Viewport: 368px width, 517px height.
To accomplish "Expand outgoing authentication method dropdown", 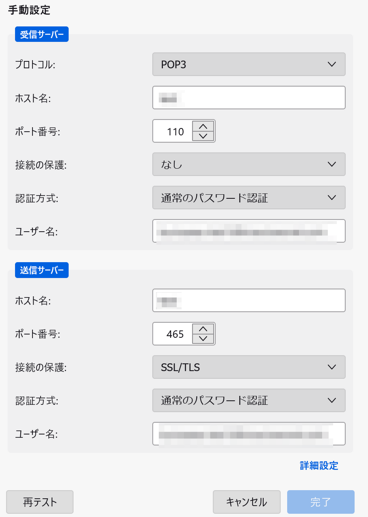I will (x=249, y=400).
